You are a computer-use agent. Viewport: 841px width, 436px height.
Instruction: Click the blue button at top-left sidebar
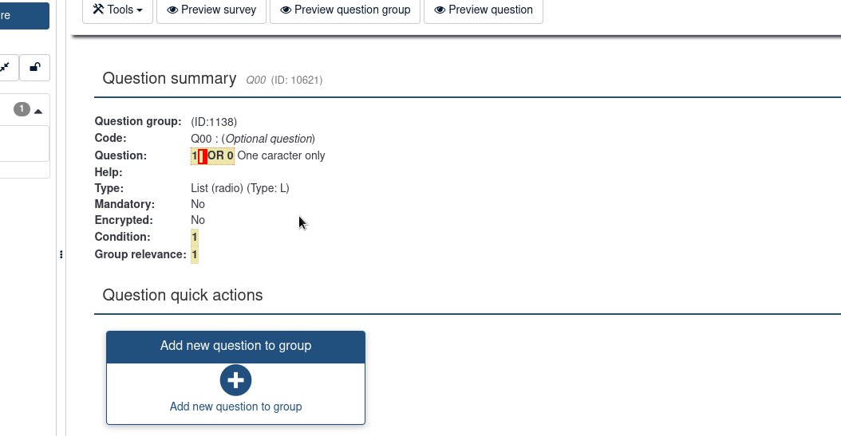[24, 15]
